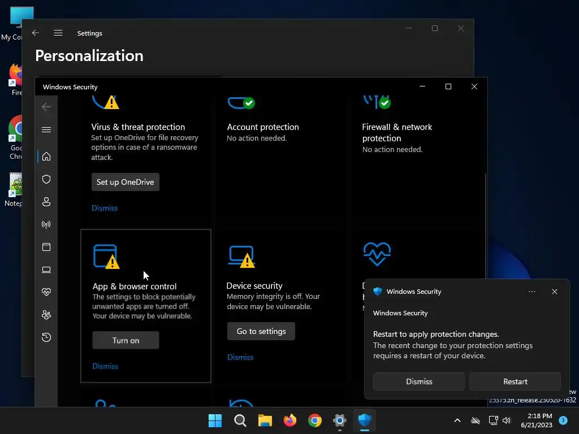Viewport: 579px width, 434px height.
Task: Open Device performance & health heart sidebar icon
Action: (x=46, y=292)
